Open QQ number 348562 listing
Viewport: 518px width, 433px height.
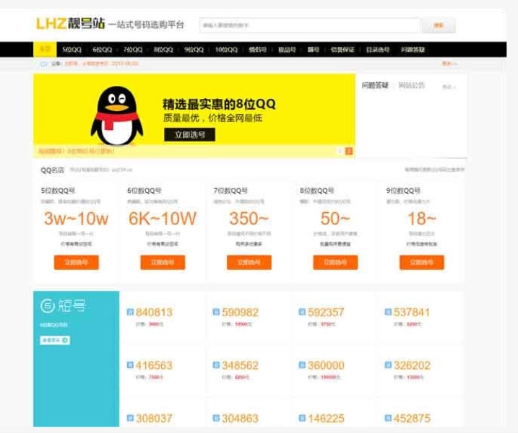[x=240, y=365]
